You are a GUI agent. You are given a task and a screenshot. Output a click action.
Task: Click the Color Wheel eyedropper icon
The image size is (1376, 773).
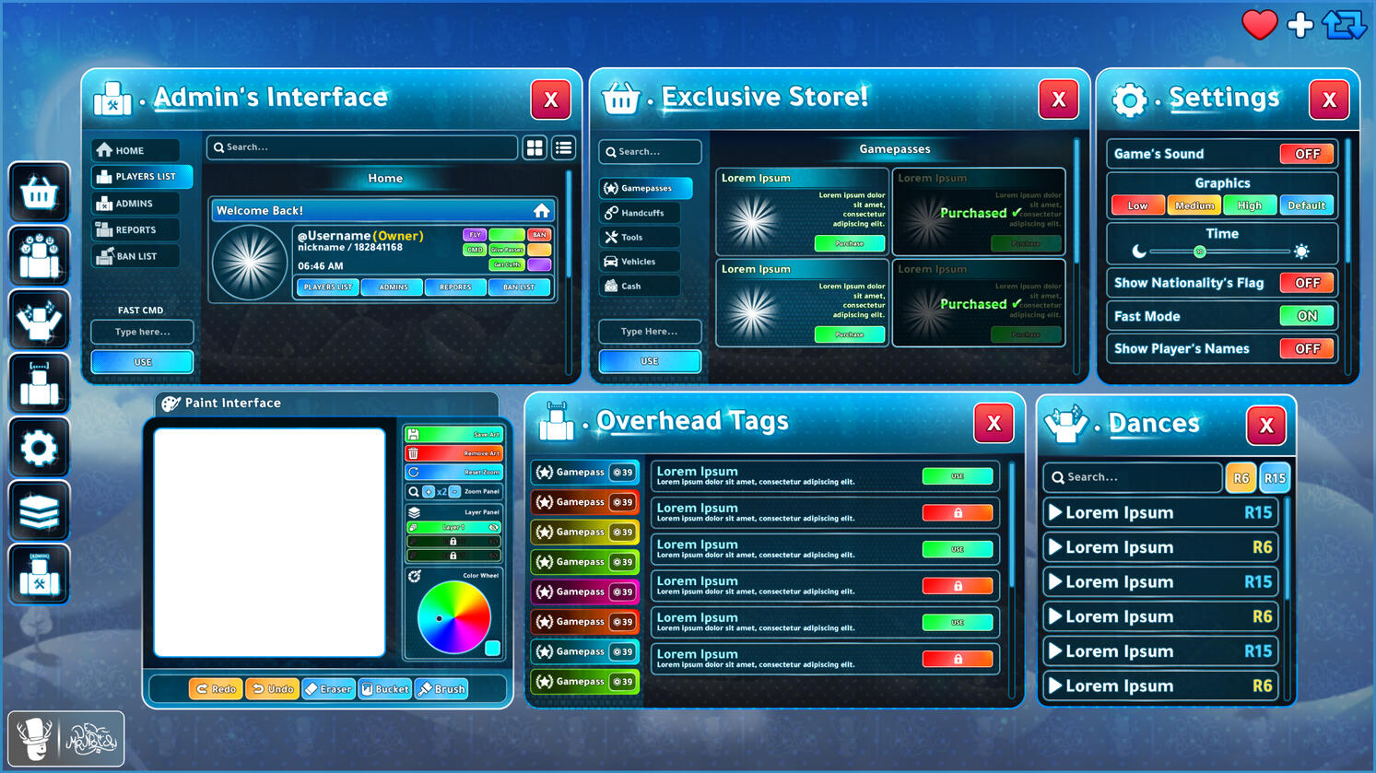point(415,576)
